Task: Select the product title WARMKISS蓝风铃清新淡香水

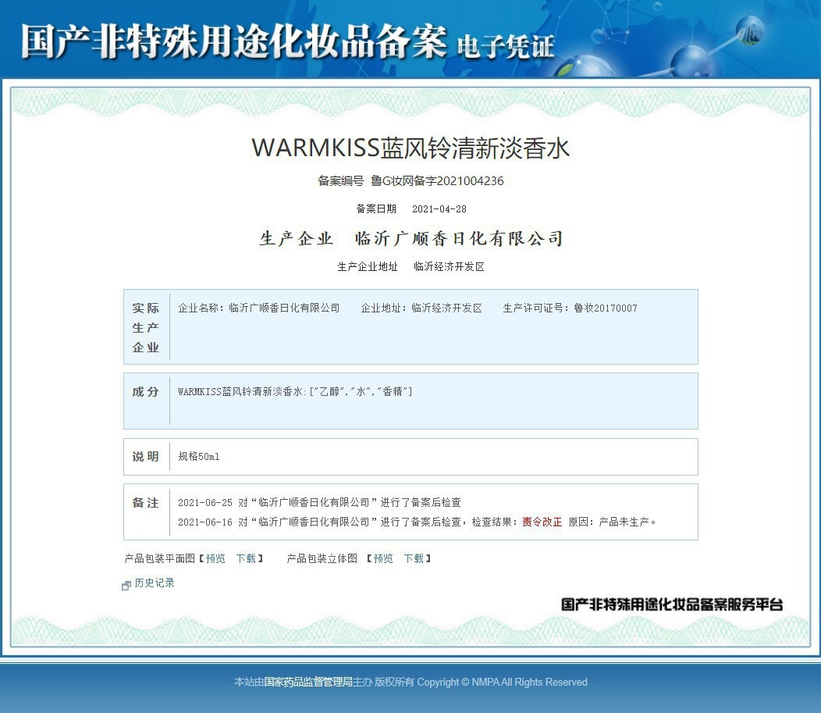Action: (410, 148)
